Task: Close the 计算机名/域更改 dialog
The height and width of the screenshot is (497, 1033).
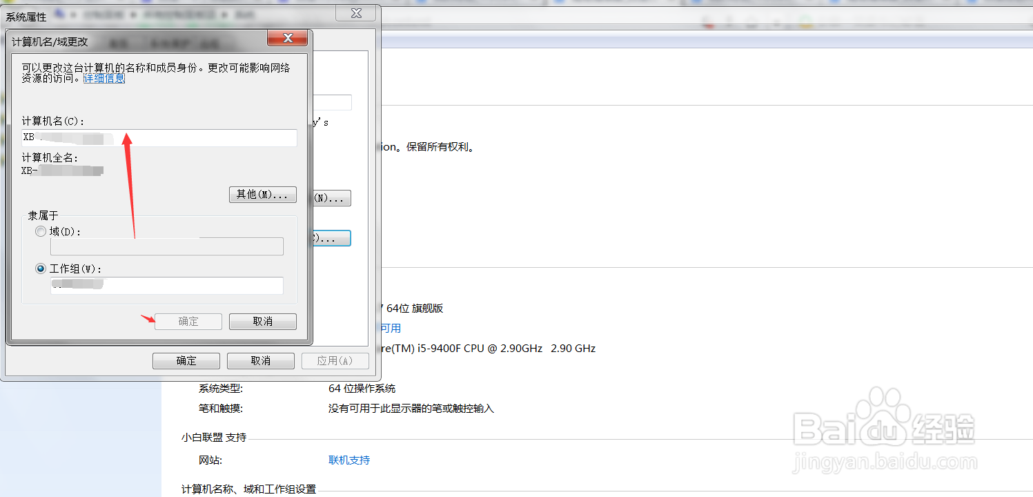Action: coord(287,38)
